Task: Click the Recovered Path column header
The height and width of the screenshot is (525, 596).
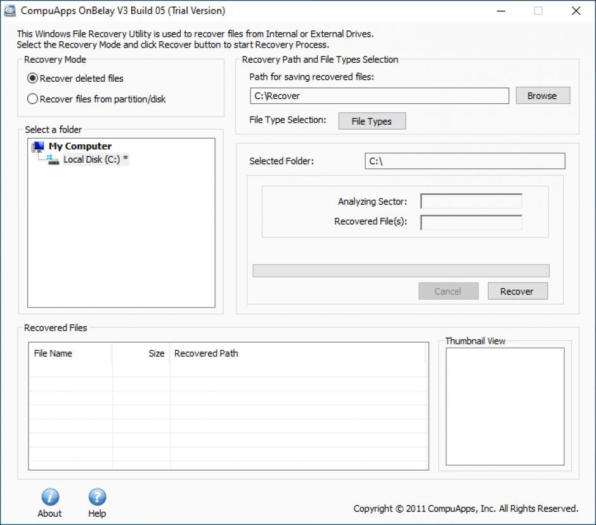Action: tap(298, 353)
